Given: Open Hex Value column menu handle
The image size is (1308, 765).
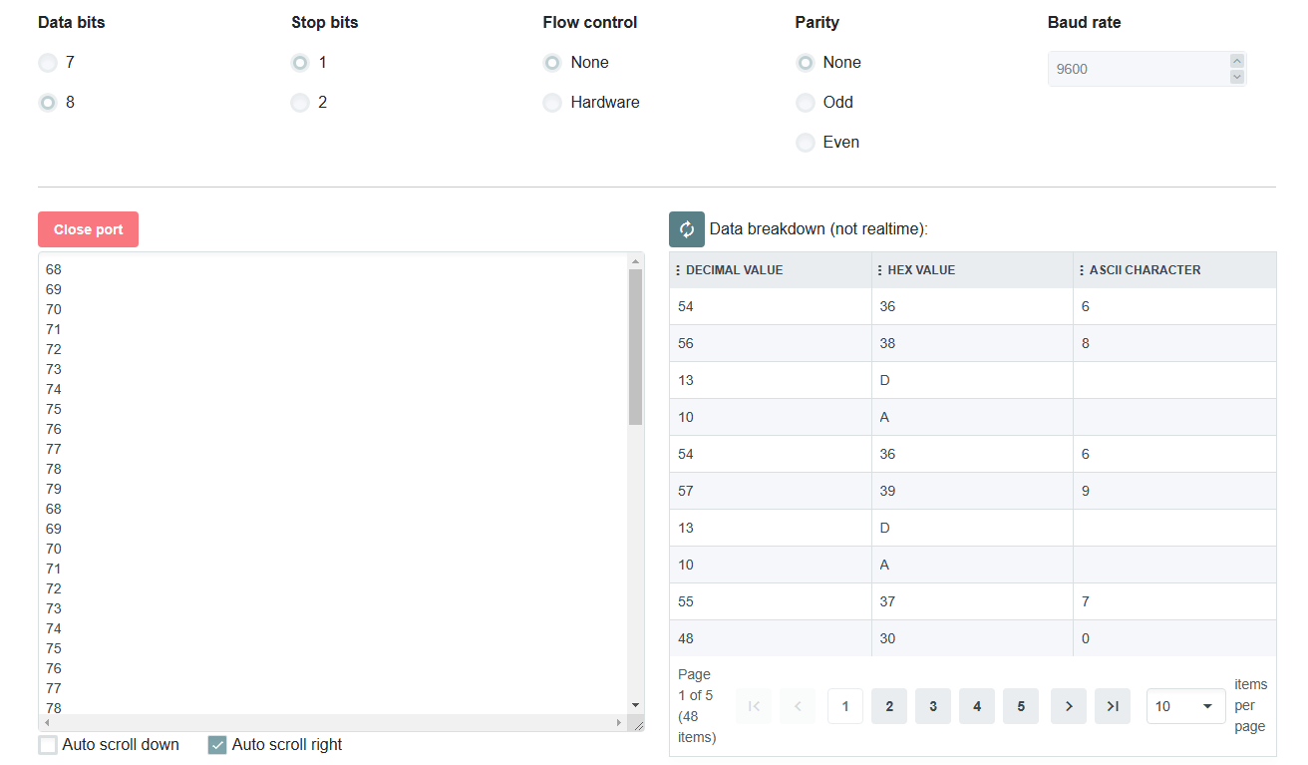Looking at the screenshot, I should point(880,270).
